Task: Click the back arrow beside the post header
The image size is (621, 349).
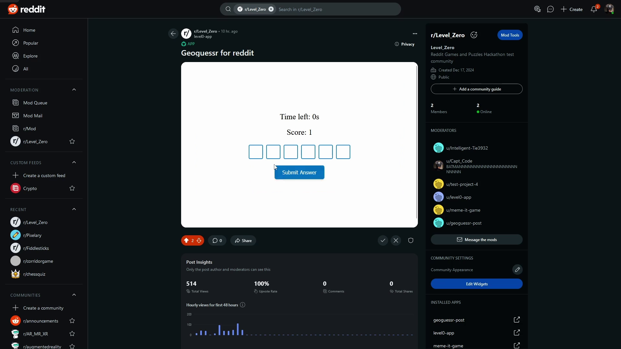Action: click(173, 34)
